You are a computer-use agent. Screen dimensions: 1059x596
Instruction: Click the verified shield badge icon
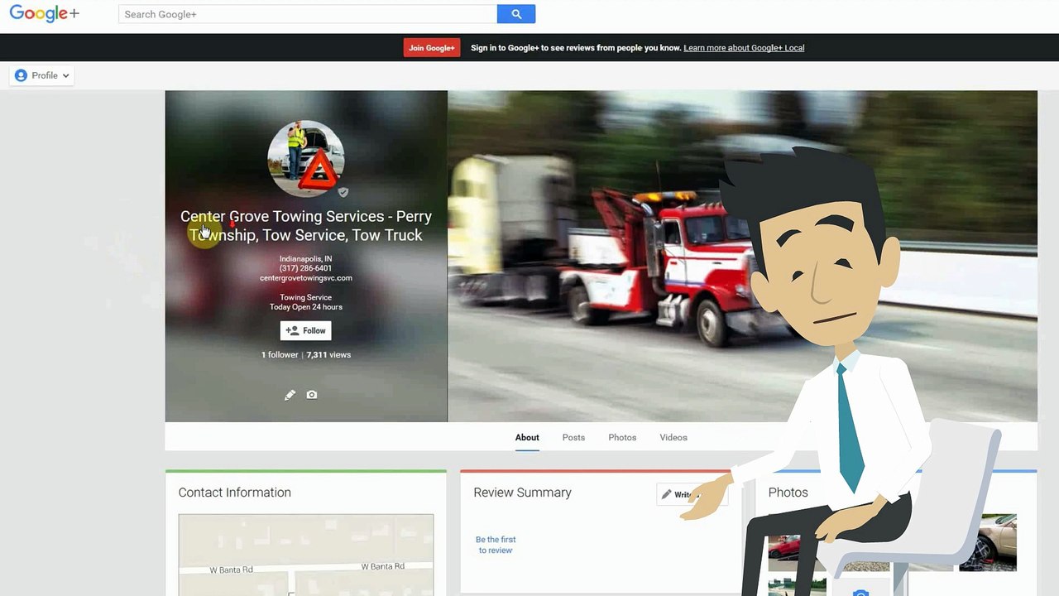pos(343,192)
